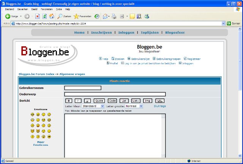
Task: Click the Refresh page icon
Action: (44, 16)
